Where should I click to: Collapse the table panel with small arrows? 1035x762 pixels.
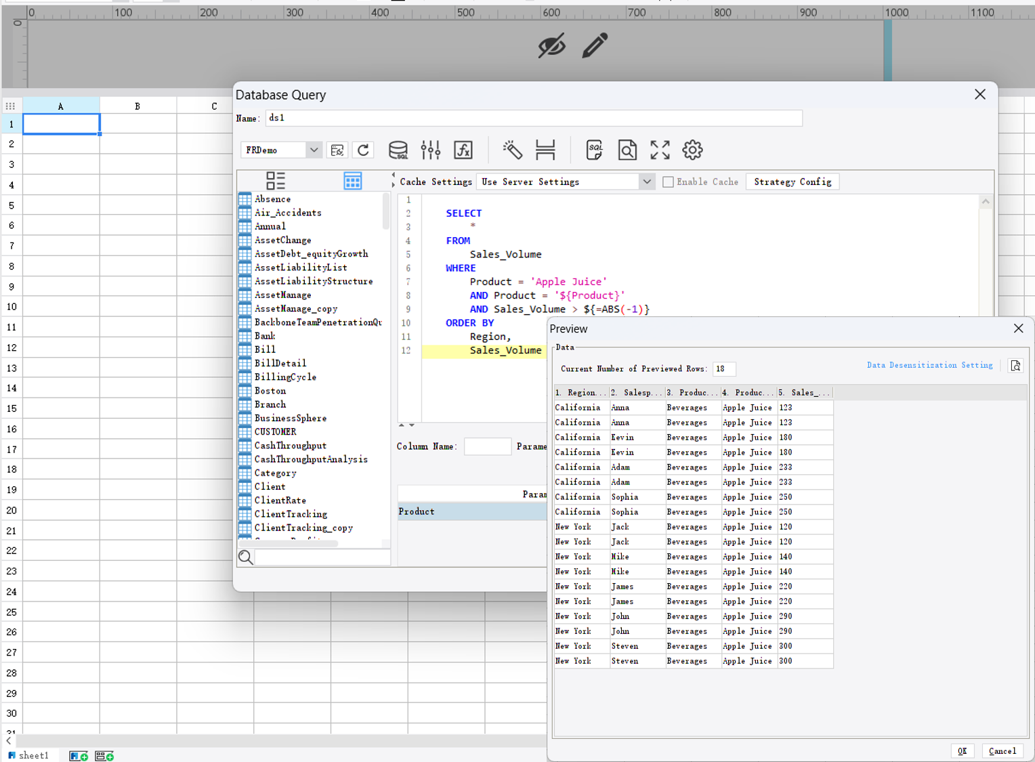(393, 179)
